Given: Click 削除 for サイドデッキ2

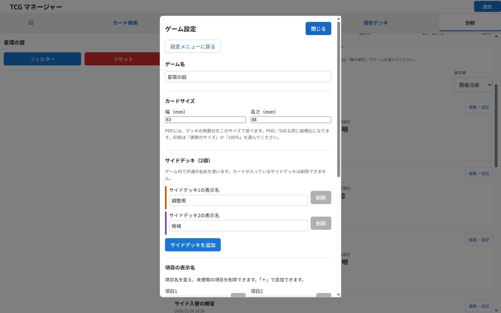Looking at the screenshot, I should tap(321, 223).
